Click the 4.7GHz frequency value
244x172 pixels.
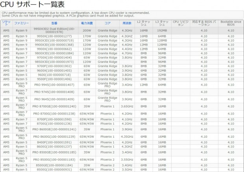pyautogui.click(x=127, y=53)
